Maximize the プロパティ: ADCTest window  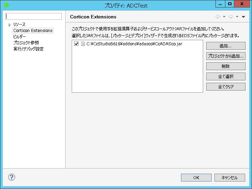click(x=230, y=4)
